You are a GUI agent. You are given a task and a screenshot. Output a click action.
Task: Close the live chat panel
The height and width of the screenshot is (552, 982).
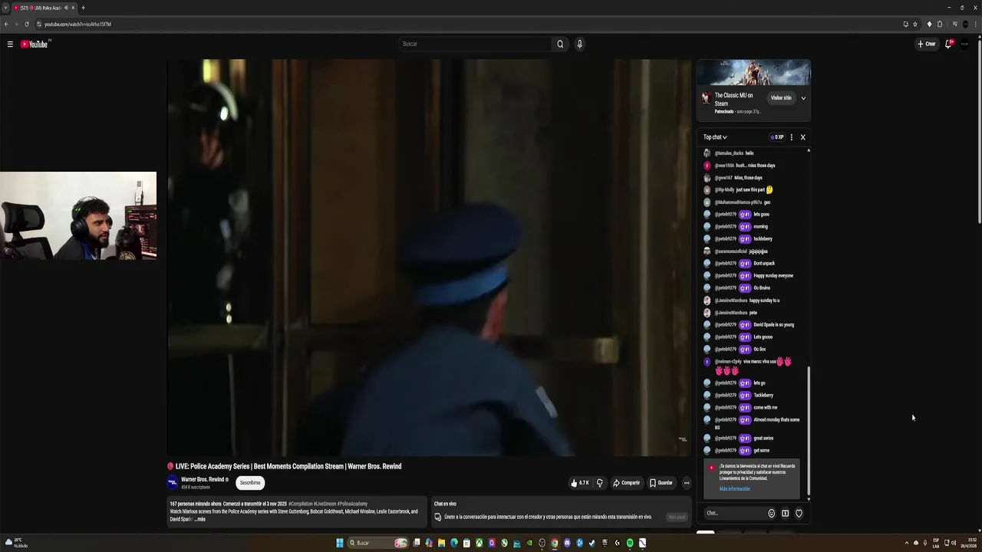pos(803,137)
